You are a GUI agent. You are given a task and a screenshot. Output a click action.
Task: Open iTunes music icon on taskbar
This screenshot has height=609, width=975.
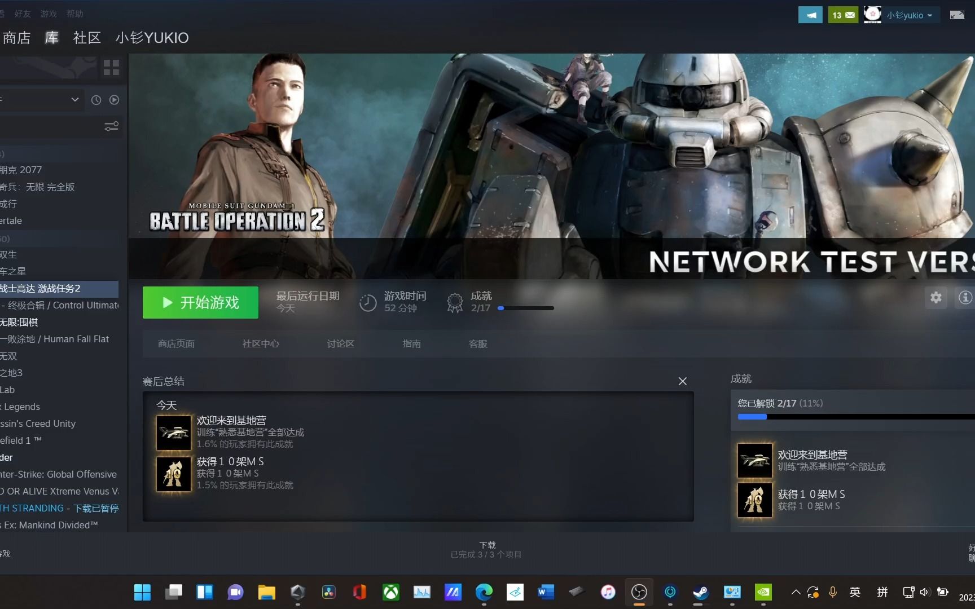[608, 592]
